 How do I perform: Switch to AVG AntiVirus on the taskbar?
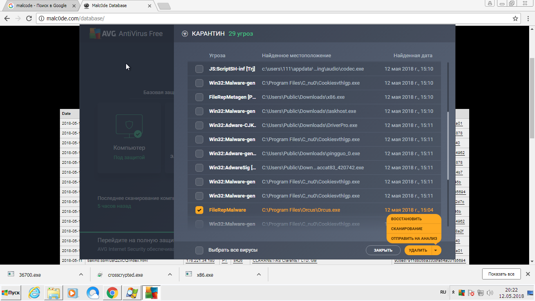[x=151, y=293]
